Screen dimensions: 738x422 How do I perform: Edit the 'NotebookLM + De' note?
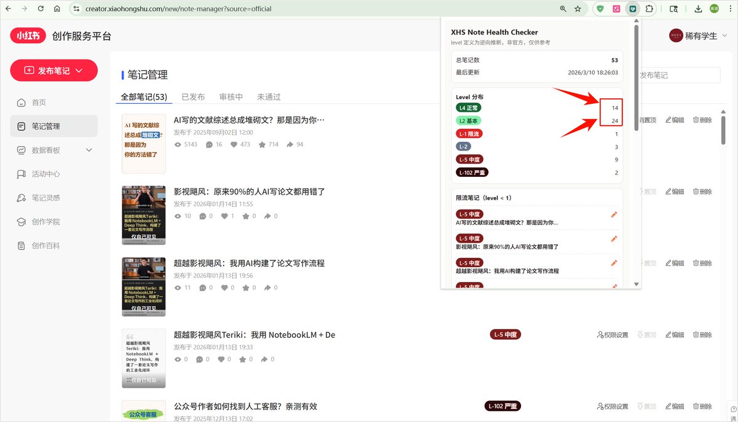(x=675, y=335)
